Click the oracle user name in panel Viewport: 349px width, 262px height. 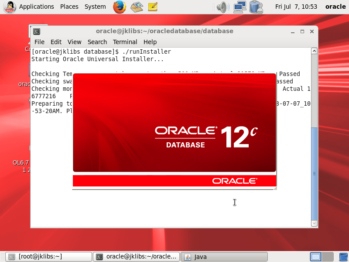click(x=335, y=7)
